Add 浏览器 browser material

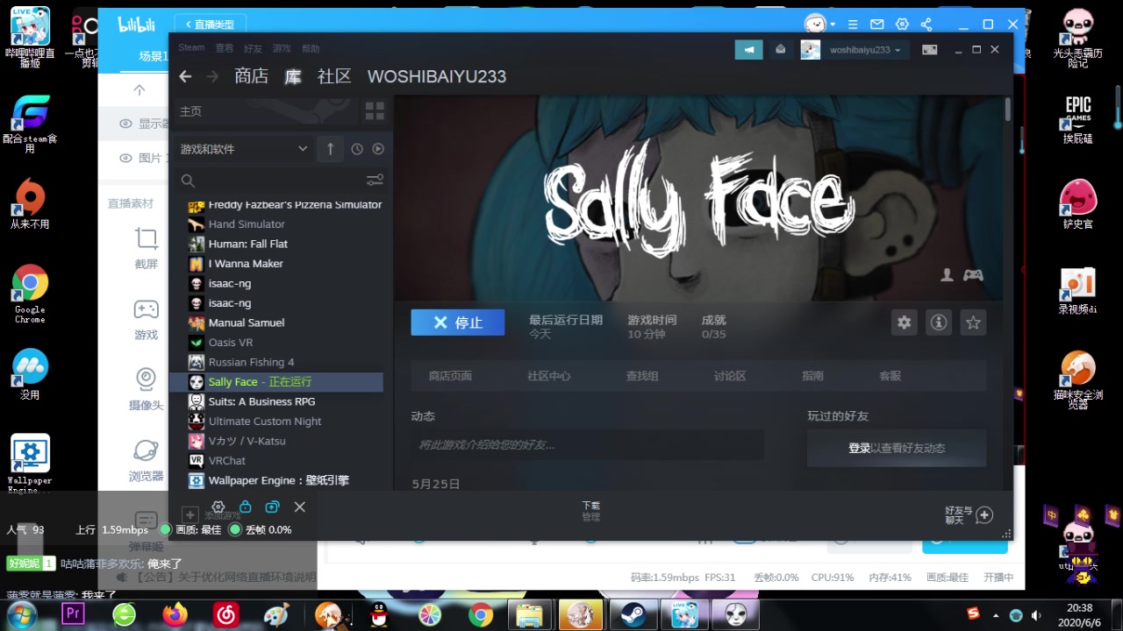click(147, 461)
